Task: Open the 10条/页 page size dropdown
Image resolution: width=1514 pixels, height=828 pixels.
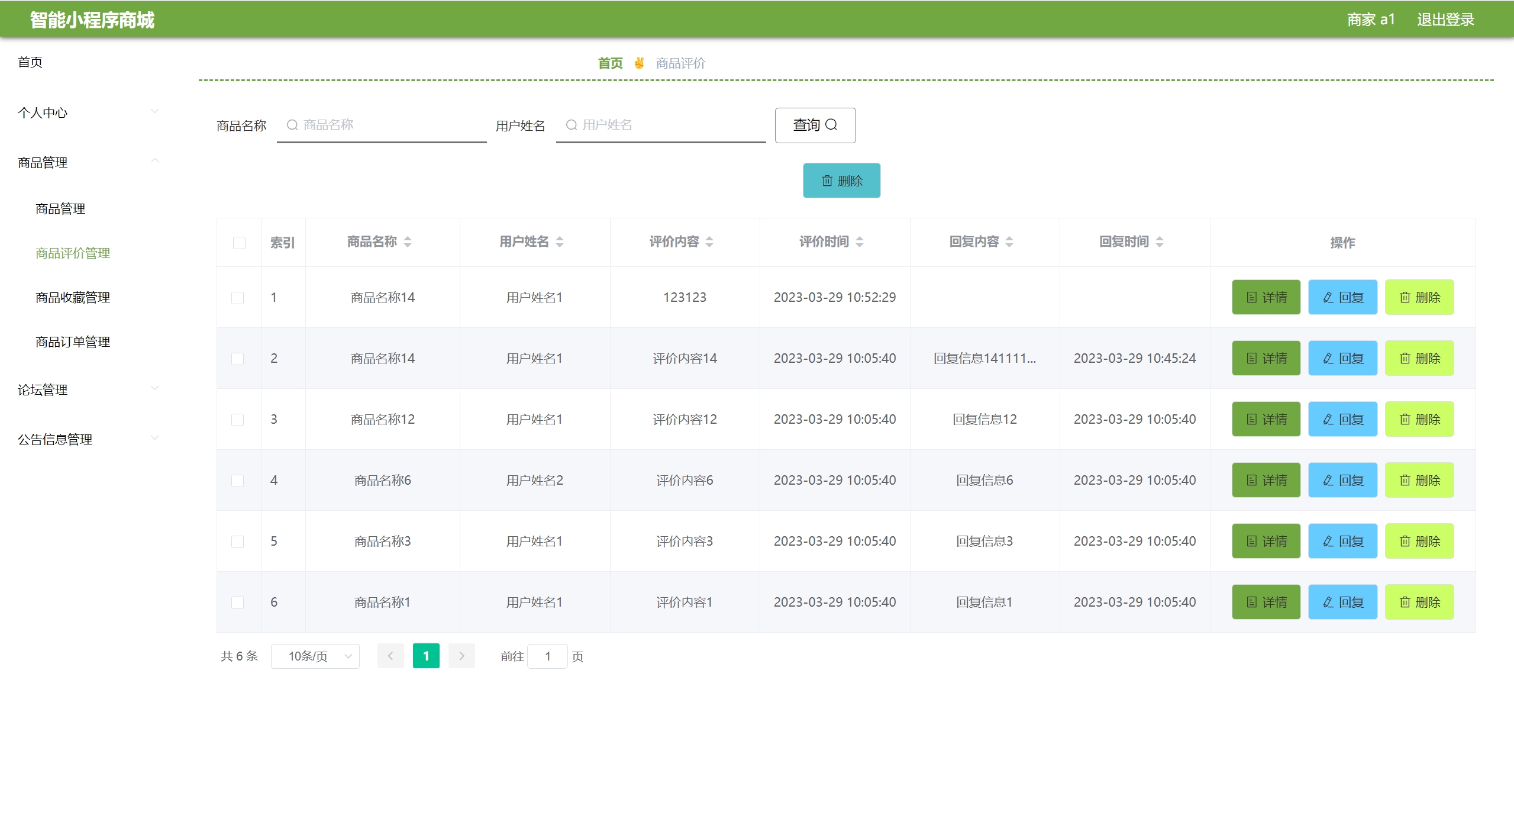Action: click(x=315, y=656)
